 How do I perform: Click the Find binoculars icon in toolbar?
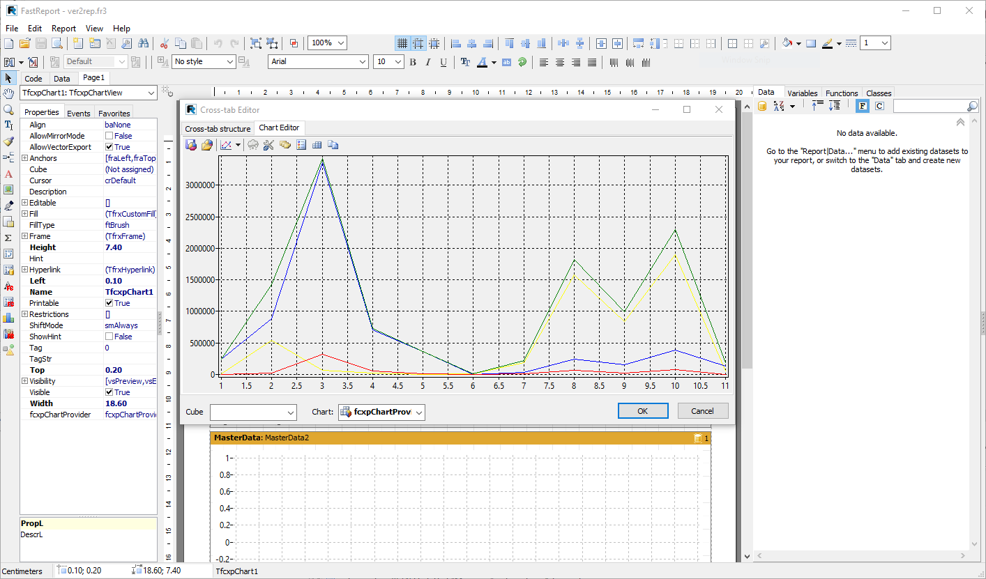(143, 43)
